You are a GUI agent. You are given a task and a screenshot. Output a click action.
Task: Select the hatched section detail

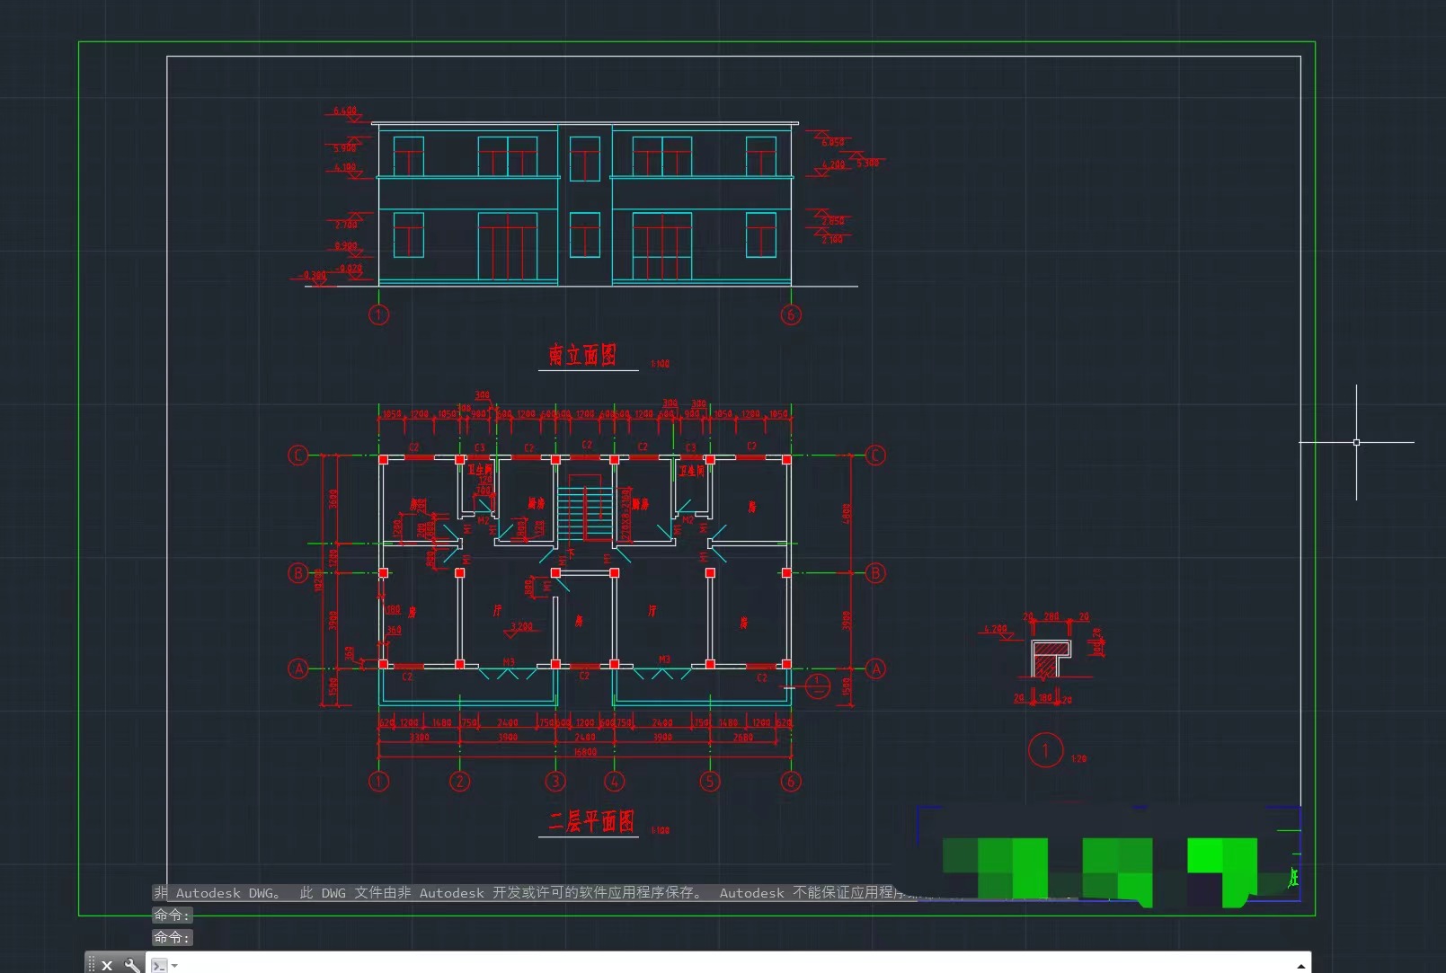[x=1050, y=659]
